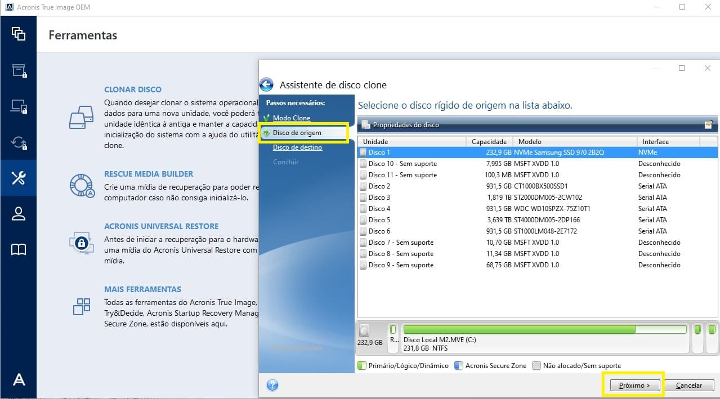720x399 pixels.
Task: Click the Cancelar button
Action: (x=689, y=385)
